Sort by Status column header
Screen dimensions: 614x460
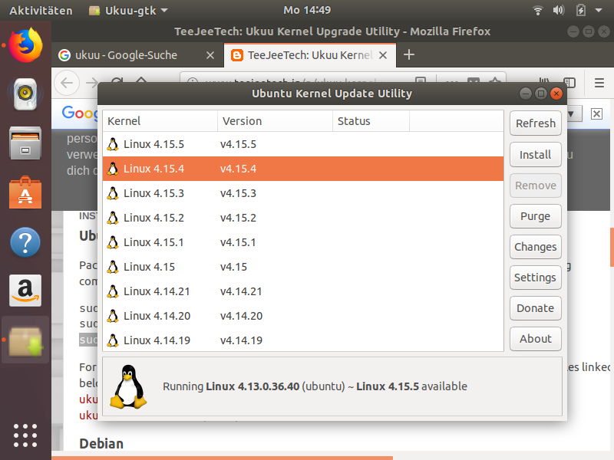pos(371,121)
